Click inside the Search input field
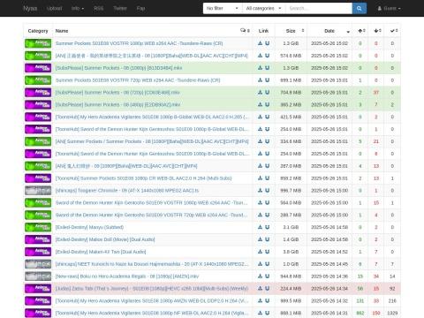This screenshot has height=318, width=424. (x=319, y=8)
